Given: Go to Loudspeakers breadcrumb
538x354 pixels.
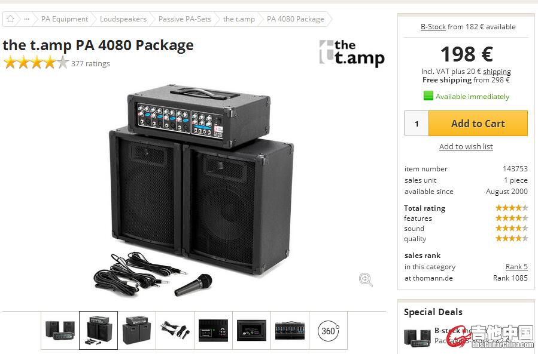Looking at the screenshot, I should [x=123, y=19].
